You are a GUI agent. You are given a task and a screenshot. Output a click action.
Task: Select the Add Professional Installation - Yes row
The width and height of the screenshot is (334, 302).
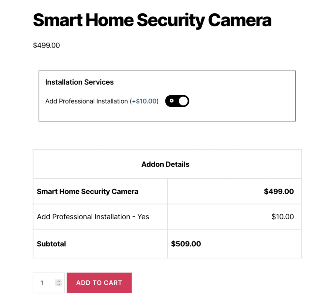93,217
